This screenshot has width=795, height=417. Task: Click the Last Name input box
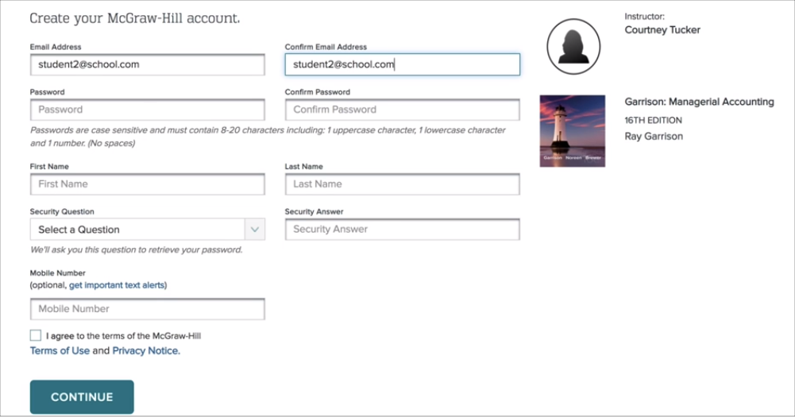click(x=402, y=184)
